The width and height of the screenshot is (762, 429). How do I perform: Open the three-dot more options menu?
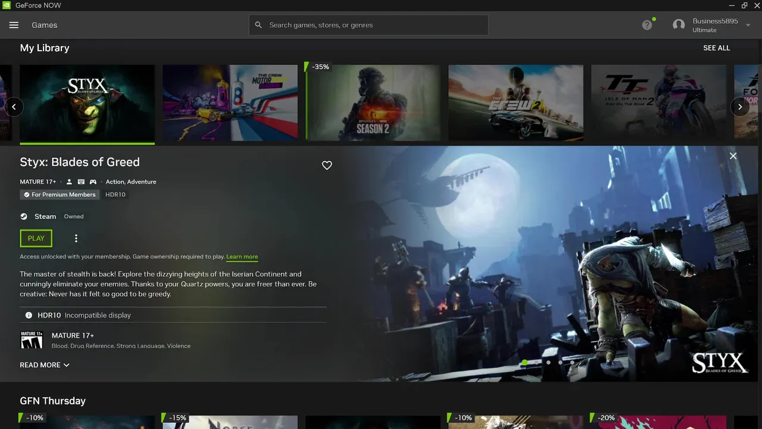pos(76,238)
